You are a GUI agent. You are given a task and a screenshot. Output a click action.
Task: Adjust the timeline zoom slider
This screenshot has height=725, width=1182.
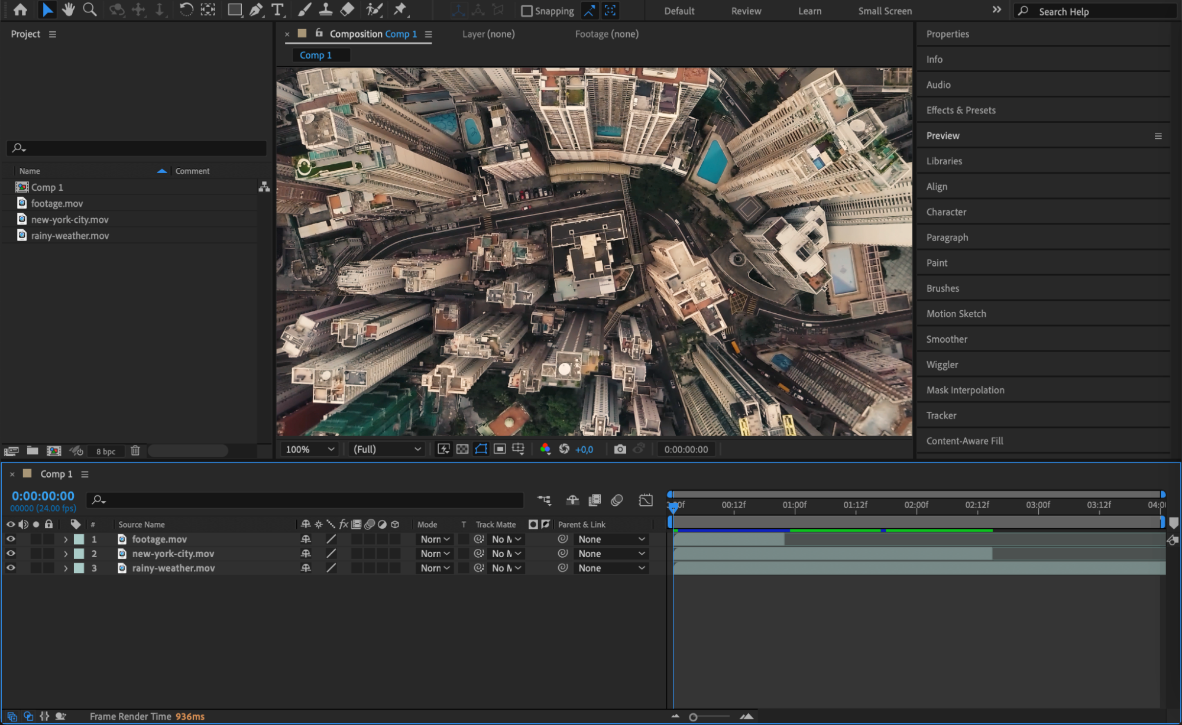pyautogui.click(x=694, y=717)
